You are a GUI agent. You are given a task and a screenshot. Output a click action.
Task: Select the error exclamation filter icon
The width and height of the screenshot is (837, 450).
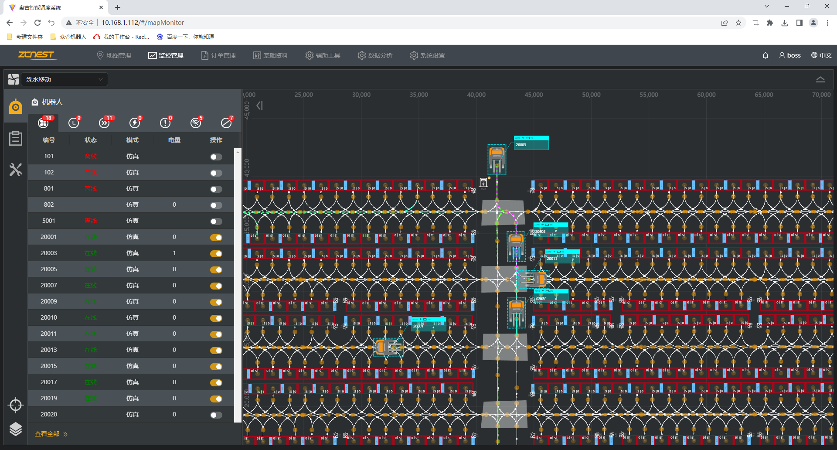click(x=165, y=123)
